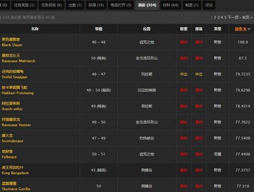Select the 物品打开 (5) tab

(121, 5)
